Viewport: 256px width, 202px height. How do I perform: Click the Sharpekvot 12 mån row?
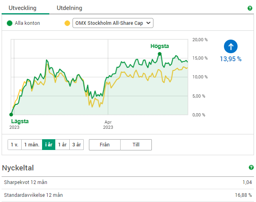128,182
